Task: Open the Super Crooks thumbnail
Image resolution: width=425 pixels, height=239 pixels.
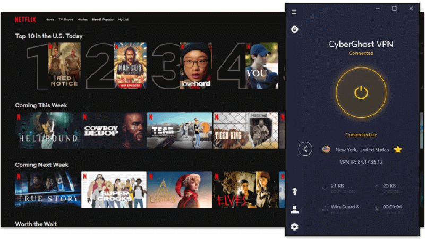Action: [114, 190]
